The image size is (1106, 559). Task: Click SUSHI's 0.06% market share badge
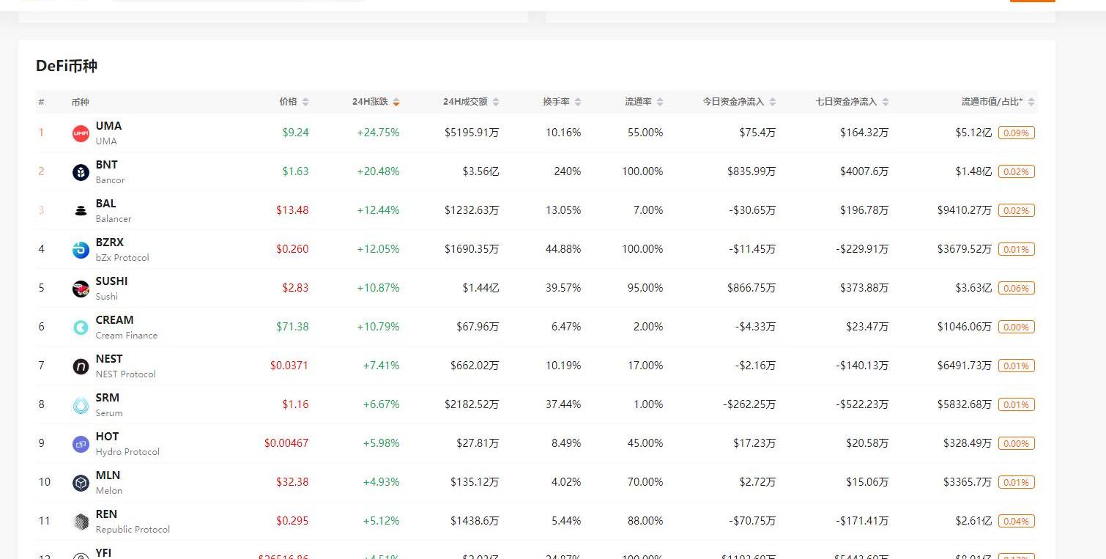[x=1016, y=288]
